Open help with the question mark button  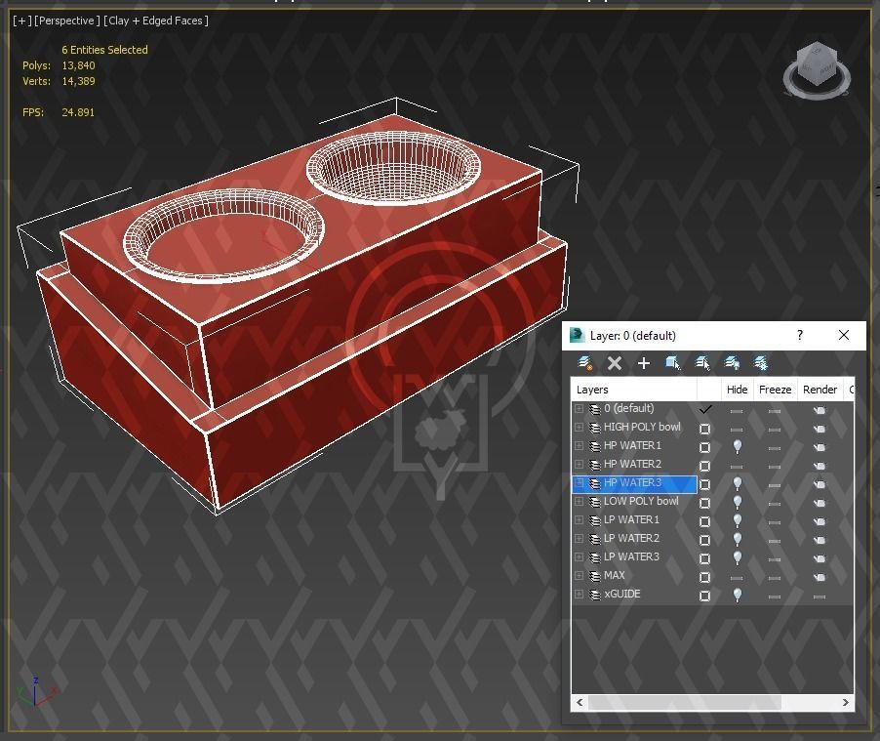point(800,336)
